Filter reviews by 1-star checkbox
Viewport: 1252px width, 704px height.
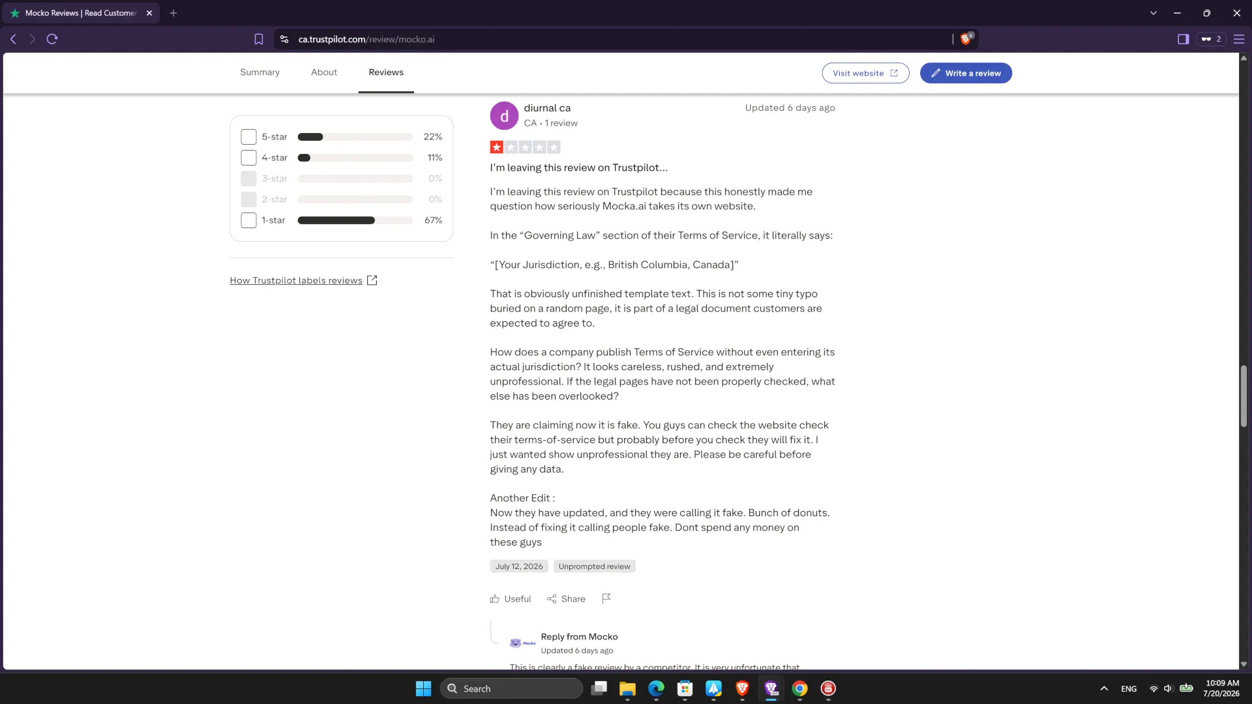[248, 220]
